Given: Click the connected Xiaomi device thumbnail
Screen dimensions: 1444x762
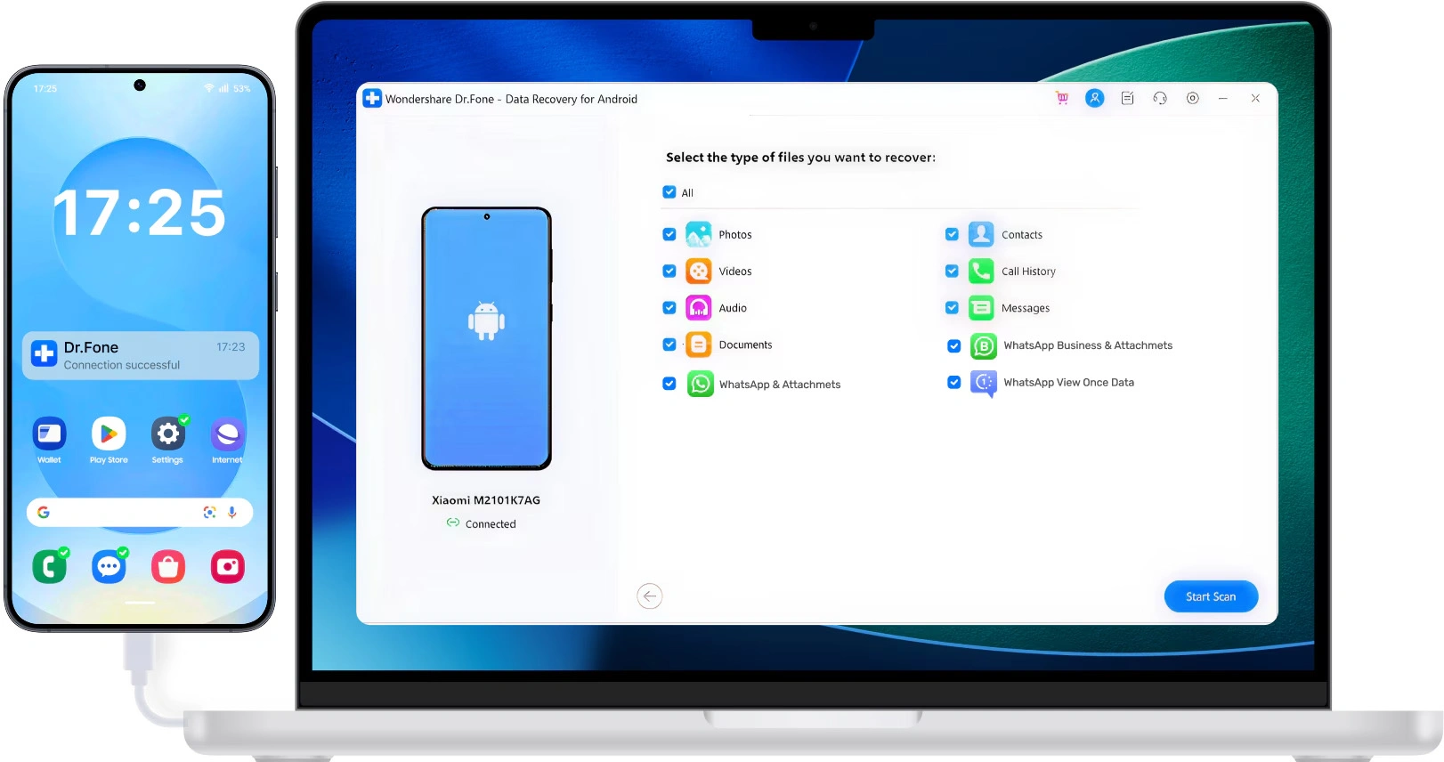Looking at the screenshot, I should pos(486,338).
